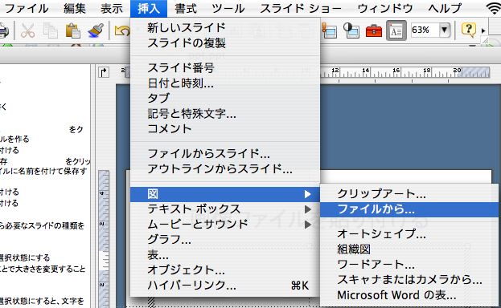Close the open 挿入 menu
Viewport: 501px width, 308px height.
[149, 8]
